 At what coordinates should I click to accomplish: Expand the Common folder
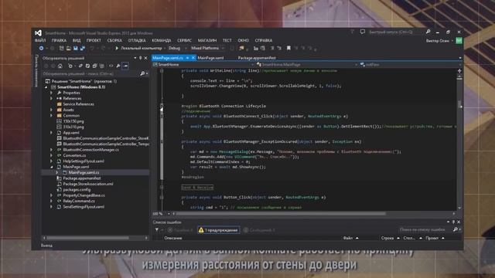tap(52, 115)
